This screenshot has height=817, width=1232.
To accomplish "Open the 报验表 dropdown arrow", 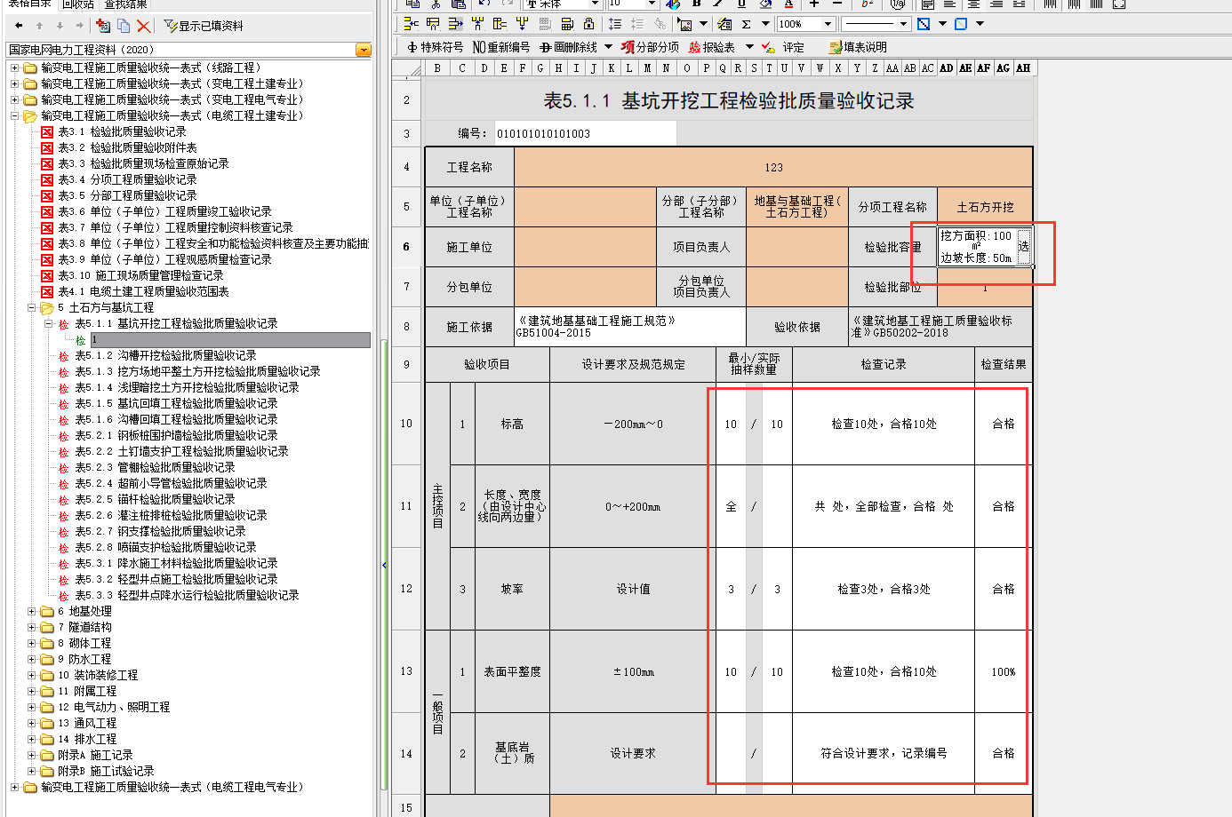I will [749, 47].
